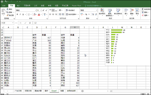Increase font size with the large A icon
This screenshot has width=151, height=95.
pyautogui.click(x=43, y=10)
